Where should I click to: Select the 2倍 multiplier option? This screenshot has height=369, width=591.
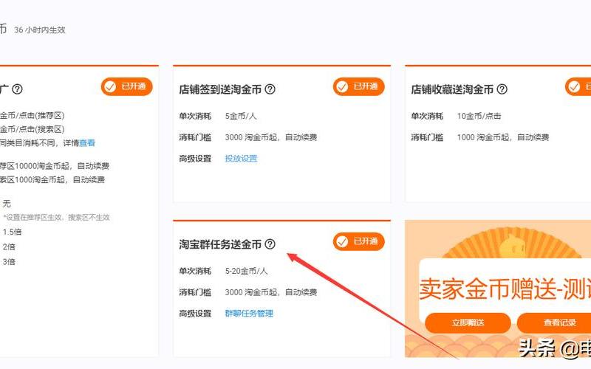(9, 247)
